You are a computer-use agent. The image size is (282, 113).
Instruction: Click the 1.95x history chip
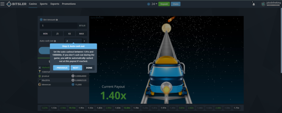(82, 108)
